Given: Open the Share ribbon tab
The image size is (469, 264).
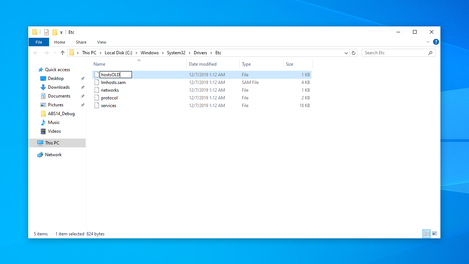Looking at the screenshot, I should point(81,42).
